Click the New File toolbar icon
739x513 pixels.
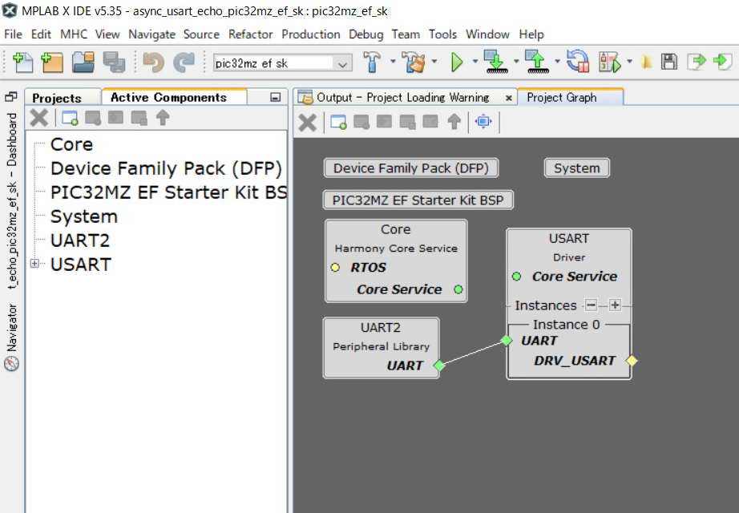[x=22, y=62]
